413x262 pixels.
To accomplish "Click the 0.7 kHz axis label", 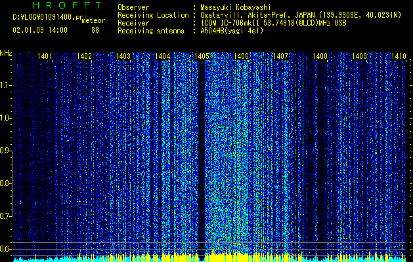I will tap(6, 216).
